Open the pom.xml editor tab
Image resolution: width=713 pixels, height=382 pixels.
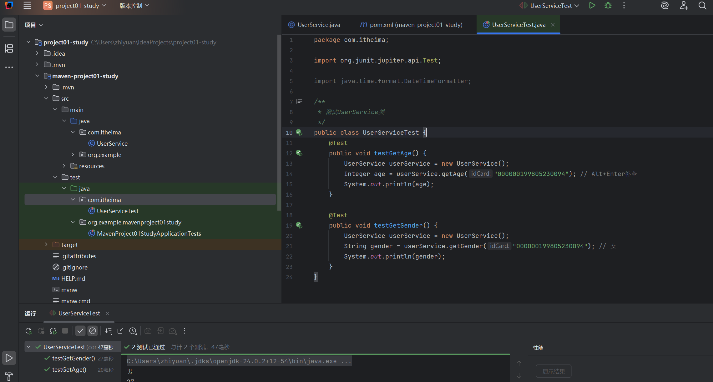coord(411,25)
